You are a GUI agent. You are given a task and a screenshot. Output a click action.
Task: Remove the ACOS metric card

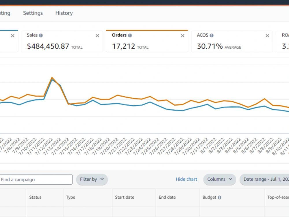(267, 36)
